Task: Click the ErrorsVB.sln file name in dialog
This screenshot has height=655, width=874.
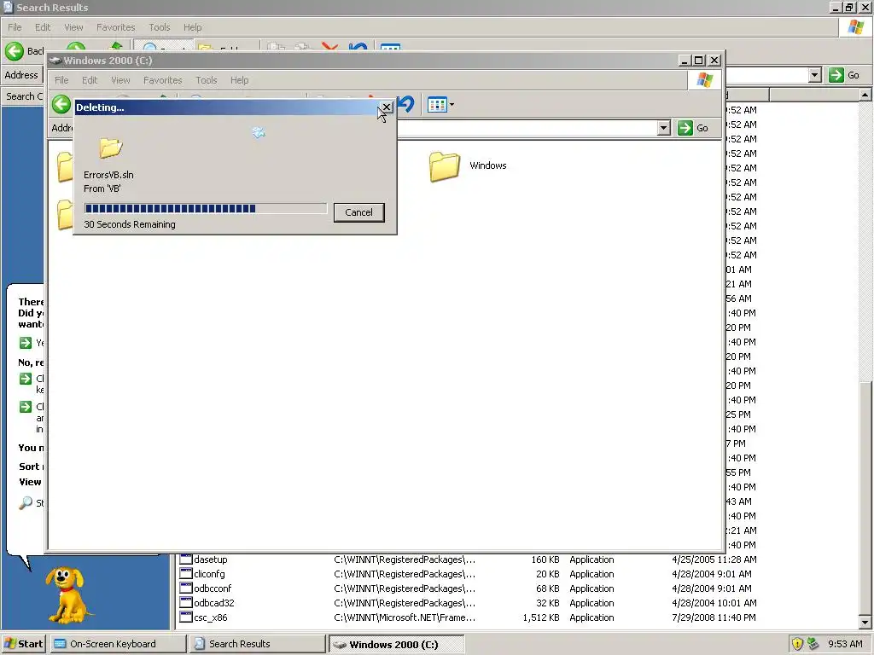Action: [x=108, y=175]
